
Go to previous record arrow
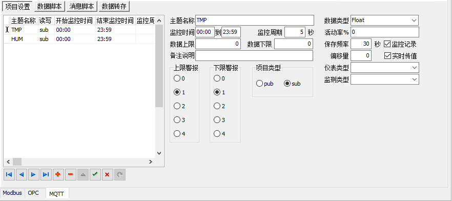[x=21, y=174]
